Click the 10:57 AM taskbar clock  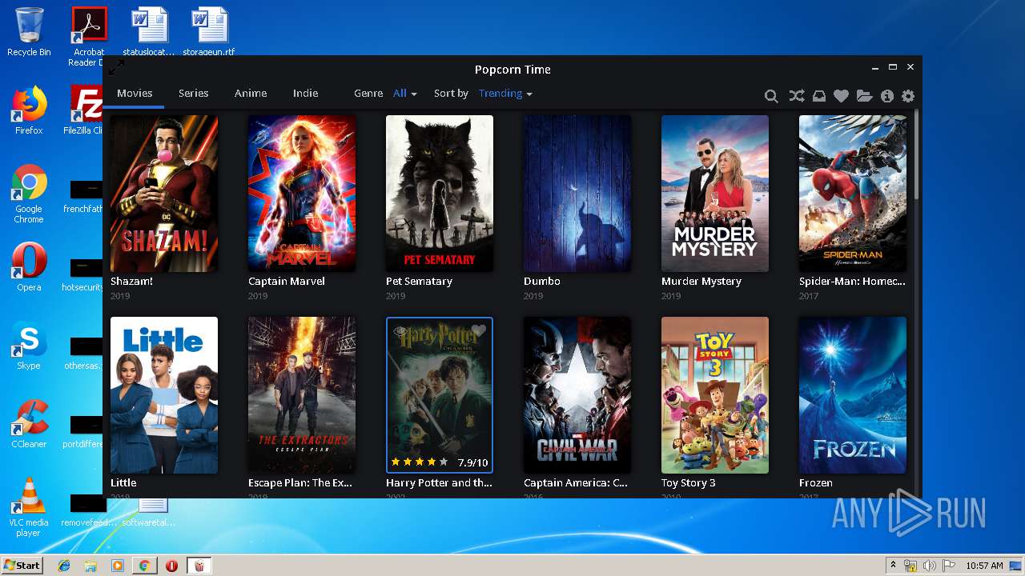click(984, 566)
